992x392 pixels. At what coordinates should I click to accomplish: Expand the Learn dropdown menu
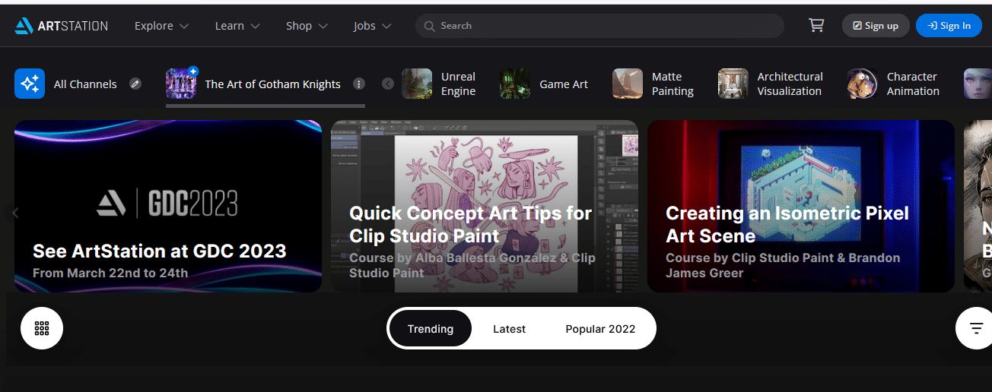point(237,26)
